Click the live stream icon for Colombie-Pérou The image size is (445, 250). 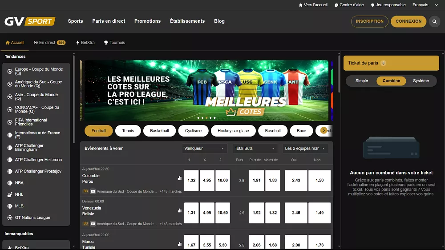click(93, 191)
